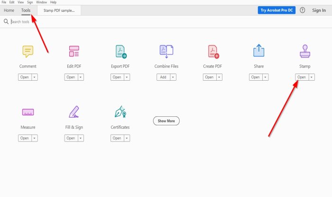The image size is (332, 197).
Task: Click Try Acrobat Pro DC button
Action: (x=277, y=10)
